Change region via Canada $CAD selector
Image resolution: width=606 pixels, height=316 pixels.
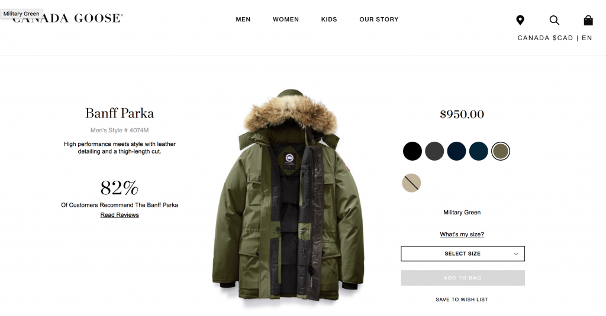pos(545,38)
